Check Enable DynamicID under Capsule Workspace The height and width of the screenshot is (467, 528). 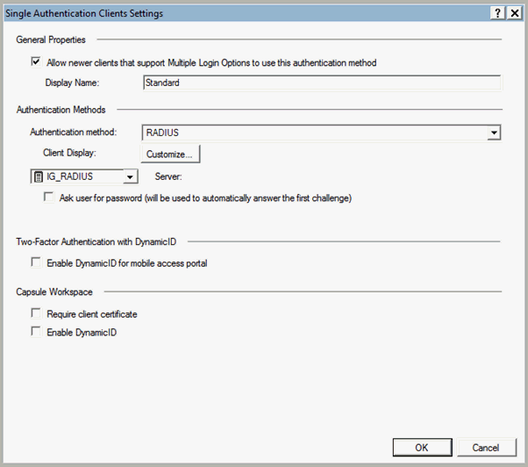pyautogui.click(x=36, y=332)
